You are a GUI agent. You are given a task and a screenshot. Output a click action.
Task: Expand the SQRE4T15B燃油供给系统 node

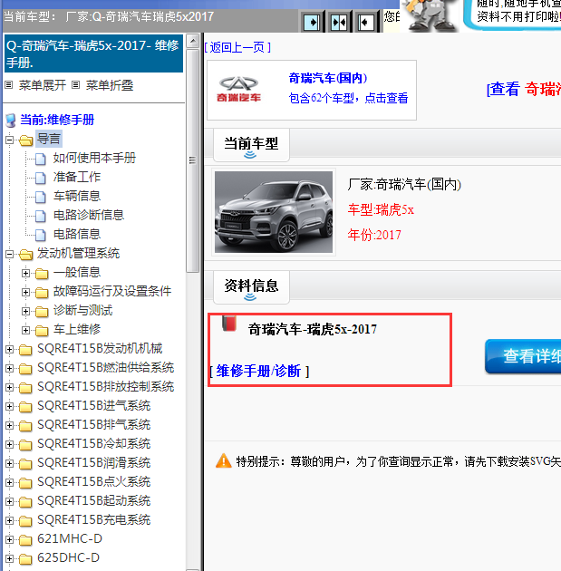[9, 369]
